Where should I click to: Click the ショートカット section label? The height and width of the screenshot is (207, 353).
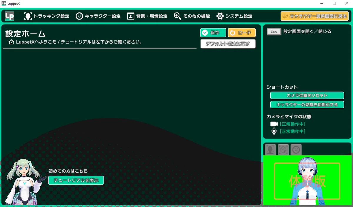(x=282, y=87)
